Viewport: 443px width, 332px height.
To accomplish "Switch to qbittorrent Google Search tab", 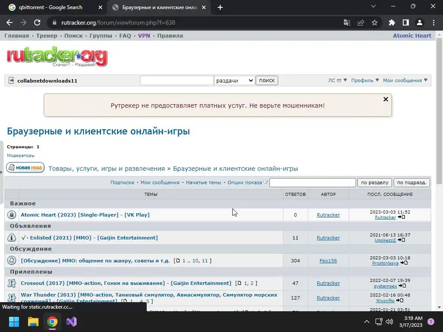I will click(x=51, y=7).
